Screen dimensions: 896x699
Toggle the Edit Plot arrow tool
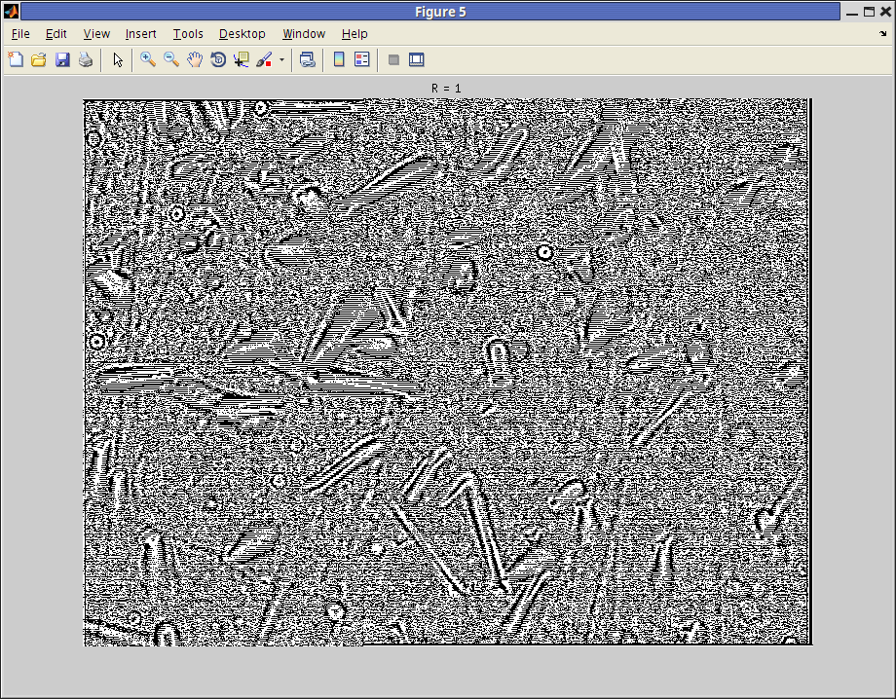pyautogui.click(x=118, y=59)
